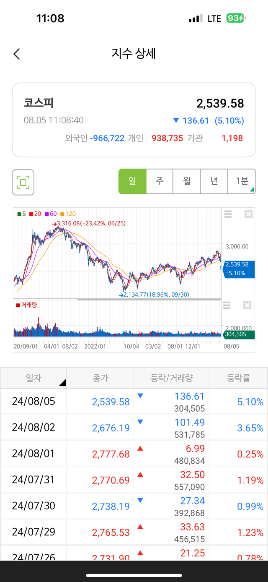Switch chart to 년 yearly period
This screenshot has height=582, width=268.
pyautogui.click(x=214, y=181)
